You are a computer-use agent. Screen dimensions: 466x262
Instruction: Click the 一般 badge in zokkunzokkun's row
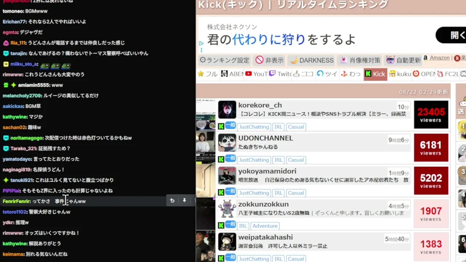click(x=230, y=225)
